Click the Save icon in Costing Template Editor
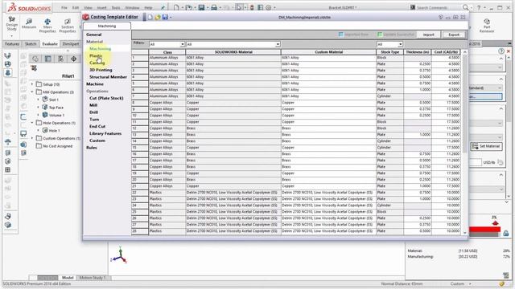Image resolution: width=515 pixels, height=289 pixels. [x=165, y=17]
